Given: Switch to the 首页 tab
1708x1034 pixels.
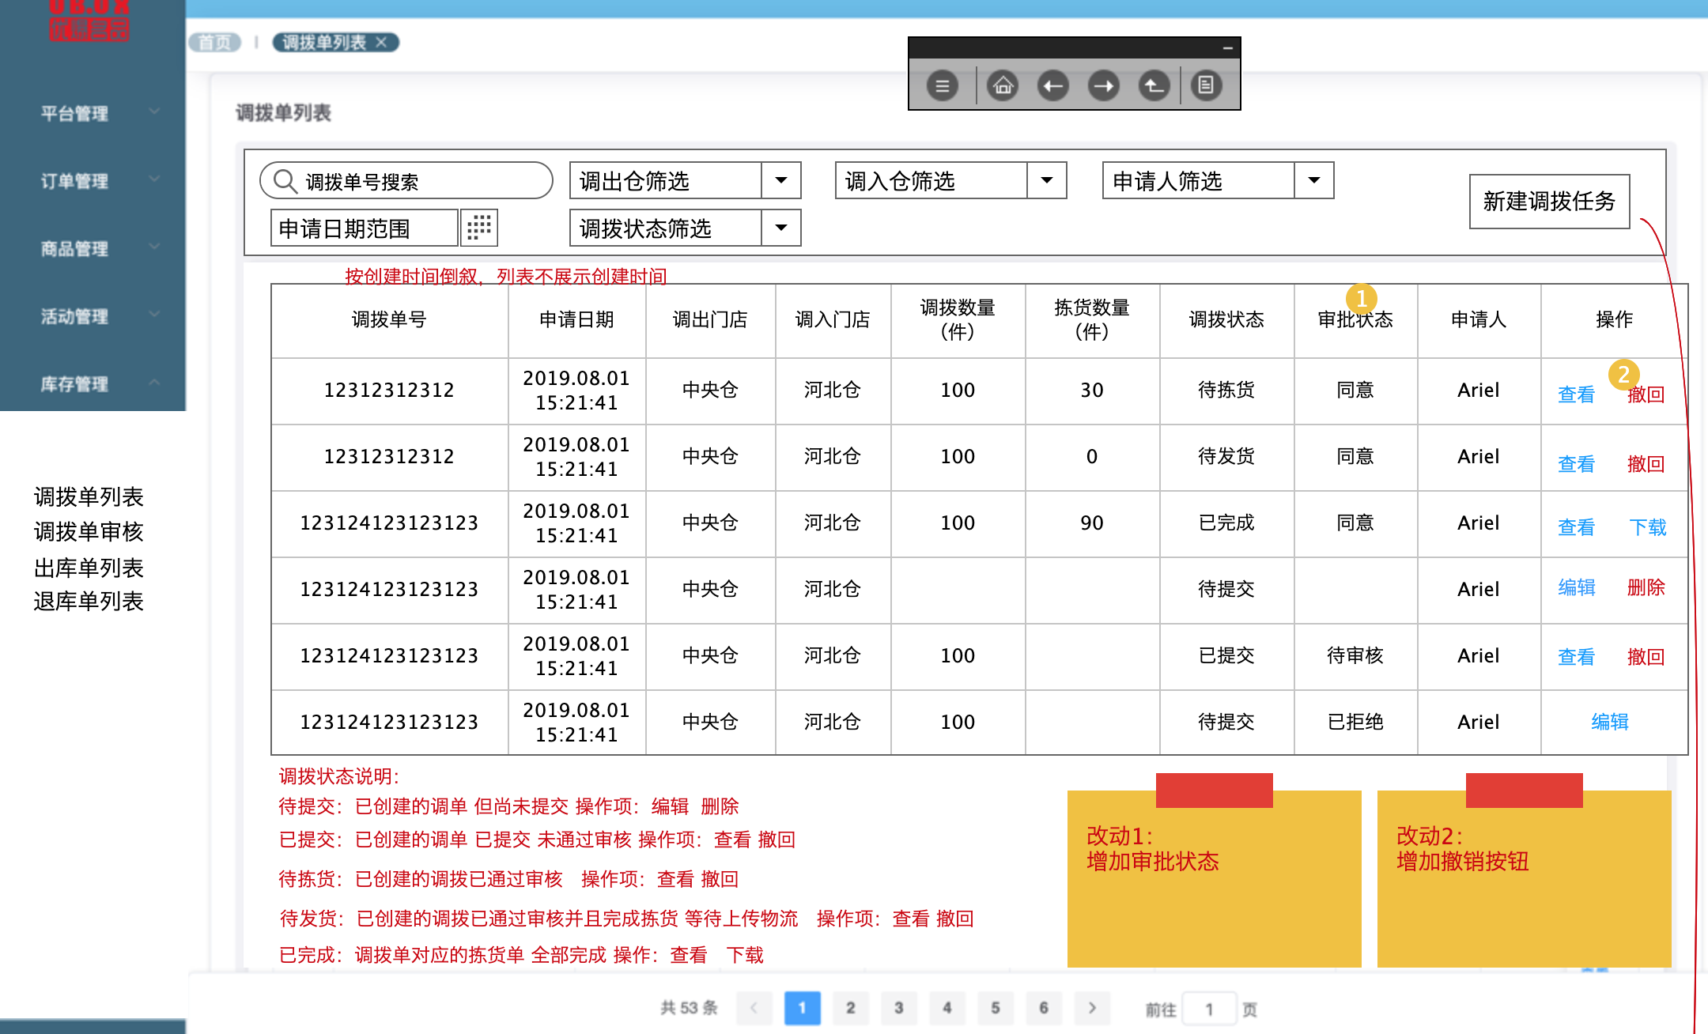Looking at the screenshot, I should (x=215, y=43).
